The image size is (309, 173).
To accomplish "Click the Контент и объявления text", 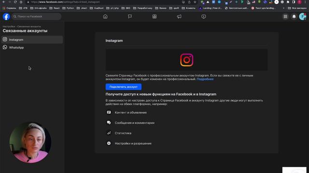I will [131, 112].
